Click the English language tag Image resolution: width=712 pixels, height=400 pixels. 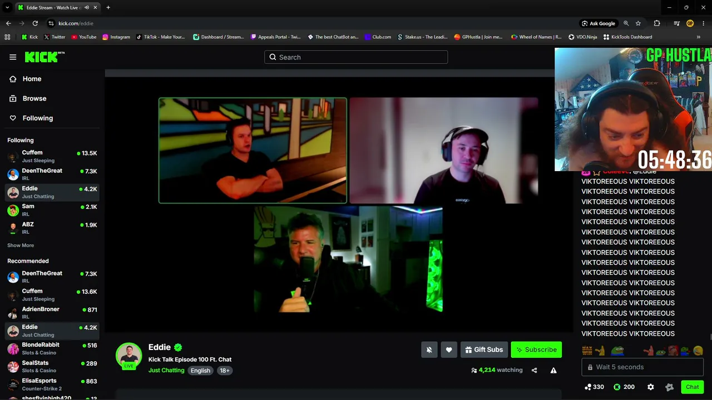tap(200, 371)
